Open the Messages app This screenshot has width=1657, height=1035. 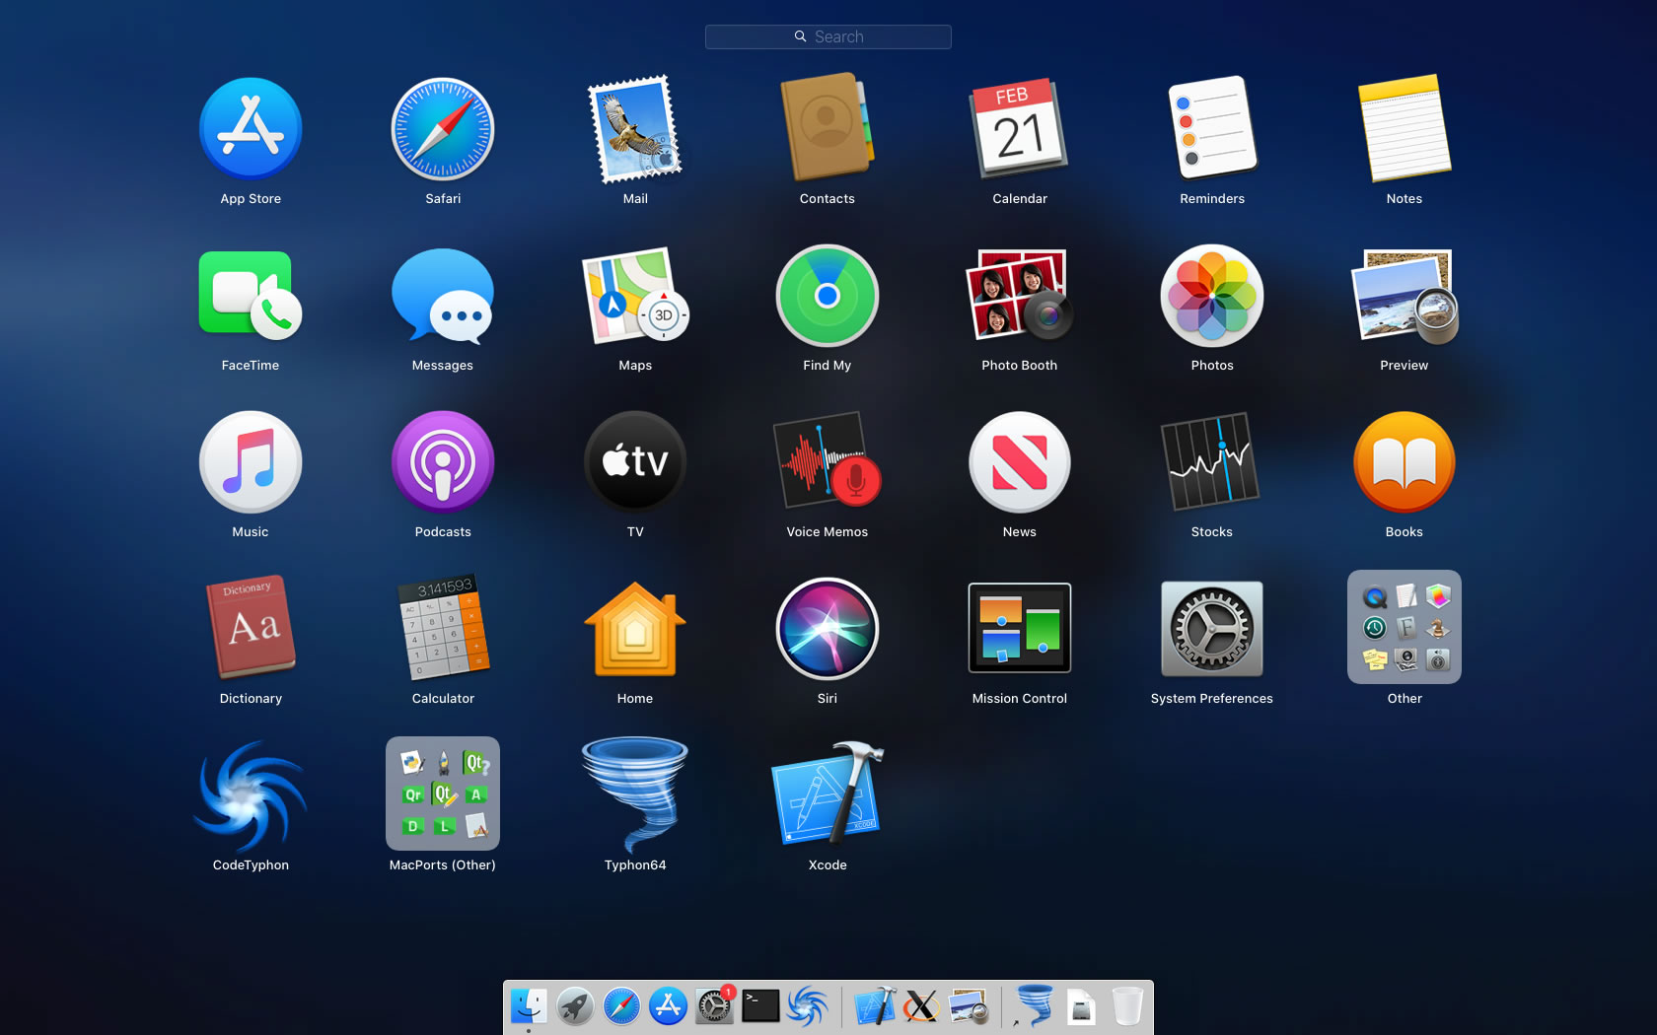443,296
